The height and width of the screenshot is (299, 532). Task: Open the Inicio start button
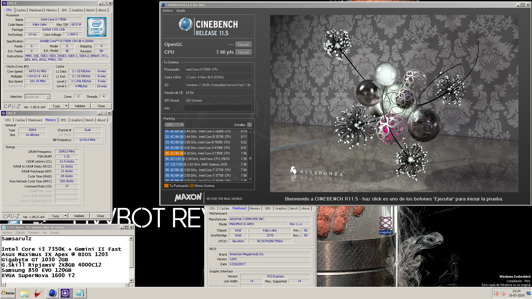pos(8,293)
